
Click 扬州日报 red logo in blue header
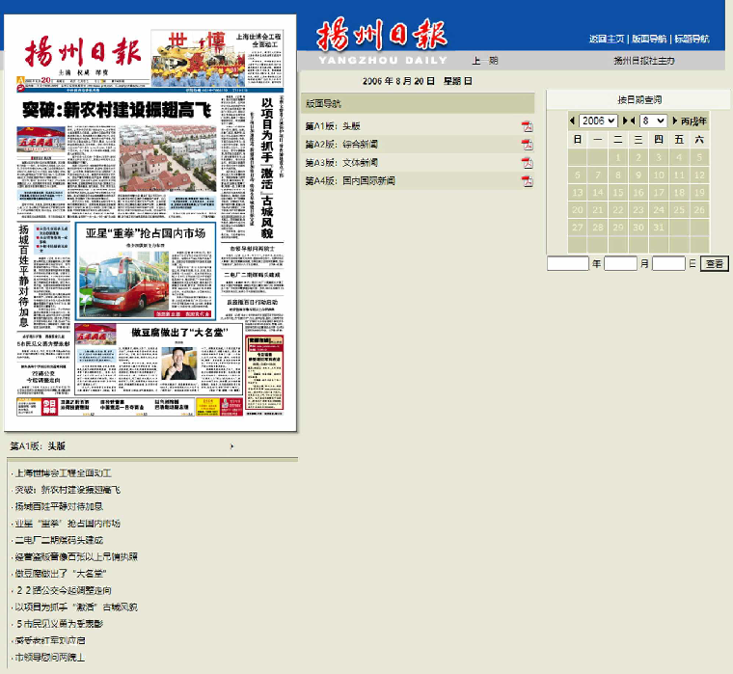(x=382, y=35)
